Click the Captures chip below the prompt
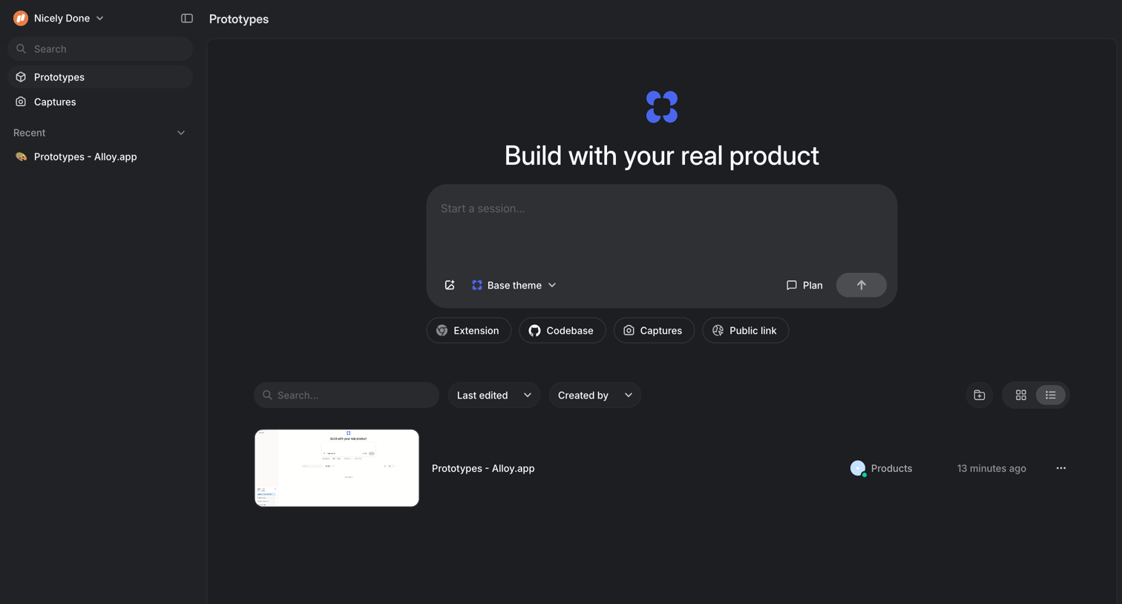 pos(654,330)
